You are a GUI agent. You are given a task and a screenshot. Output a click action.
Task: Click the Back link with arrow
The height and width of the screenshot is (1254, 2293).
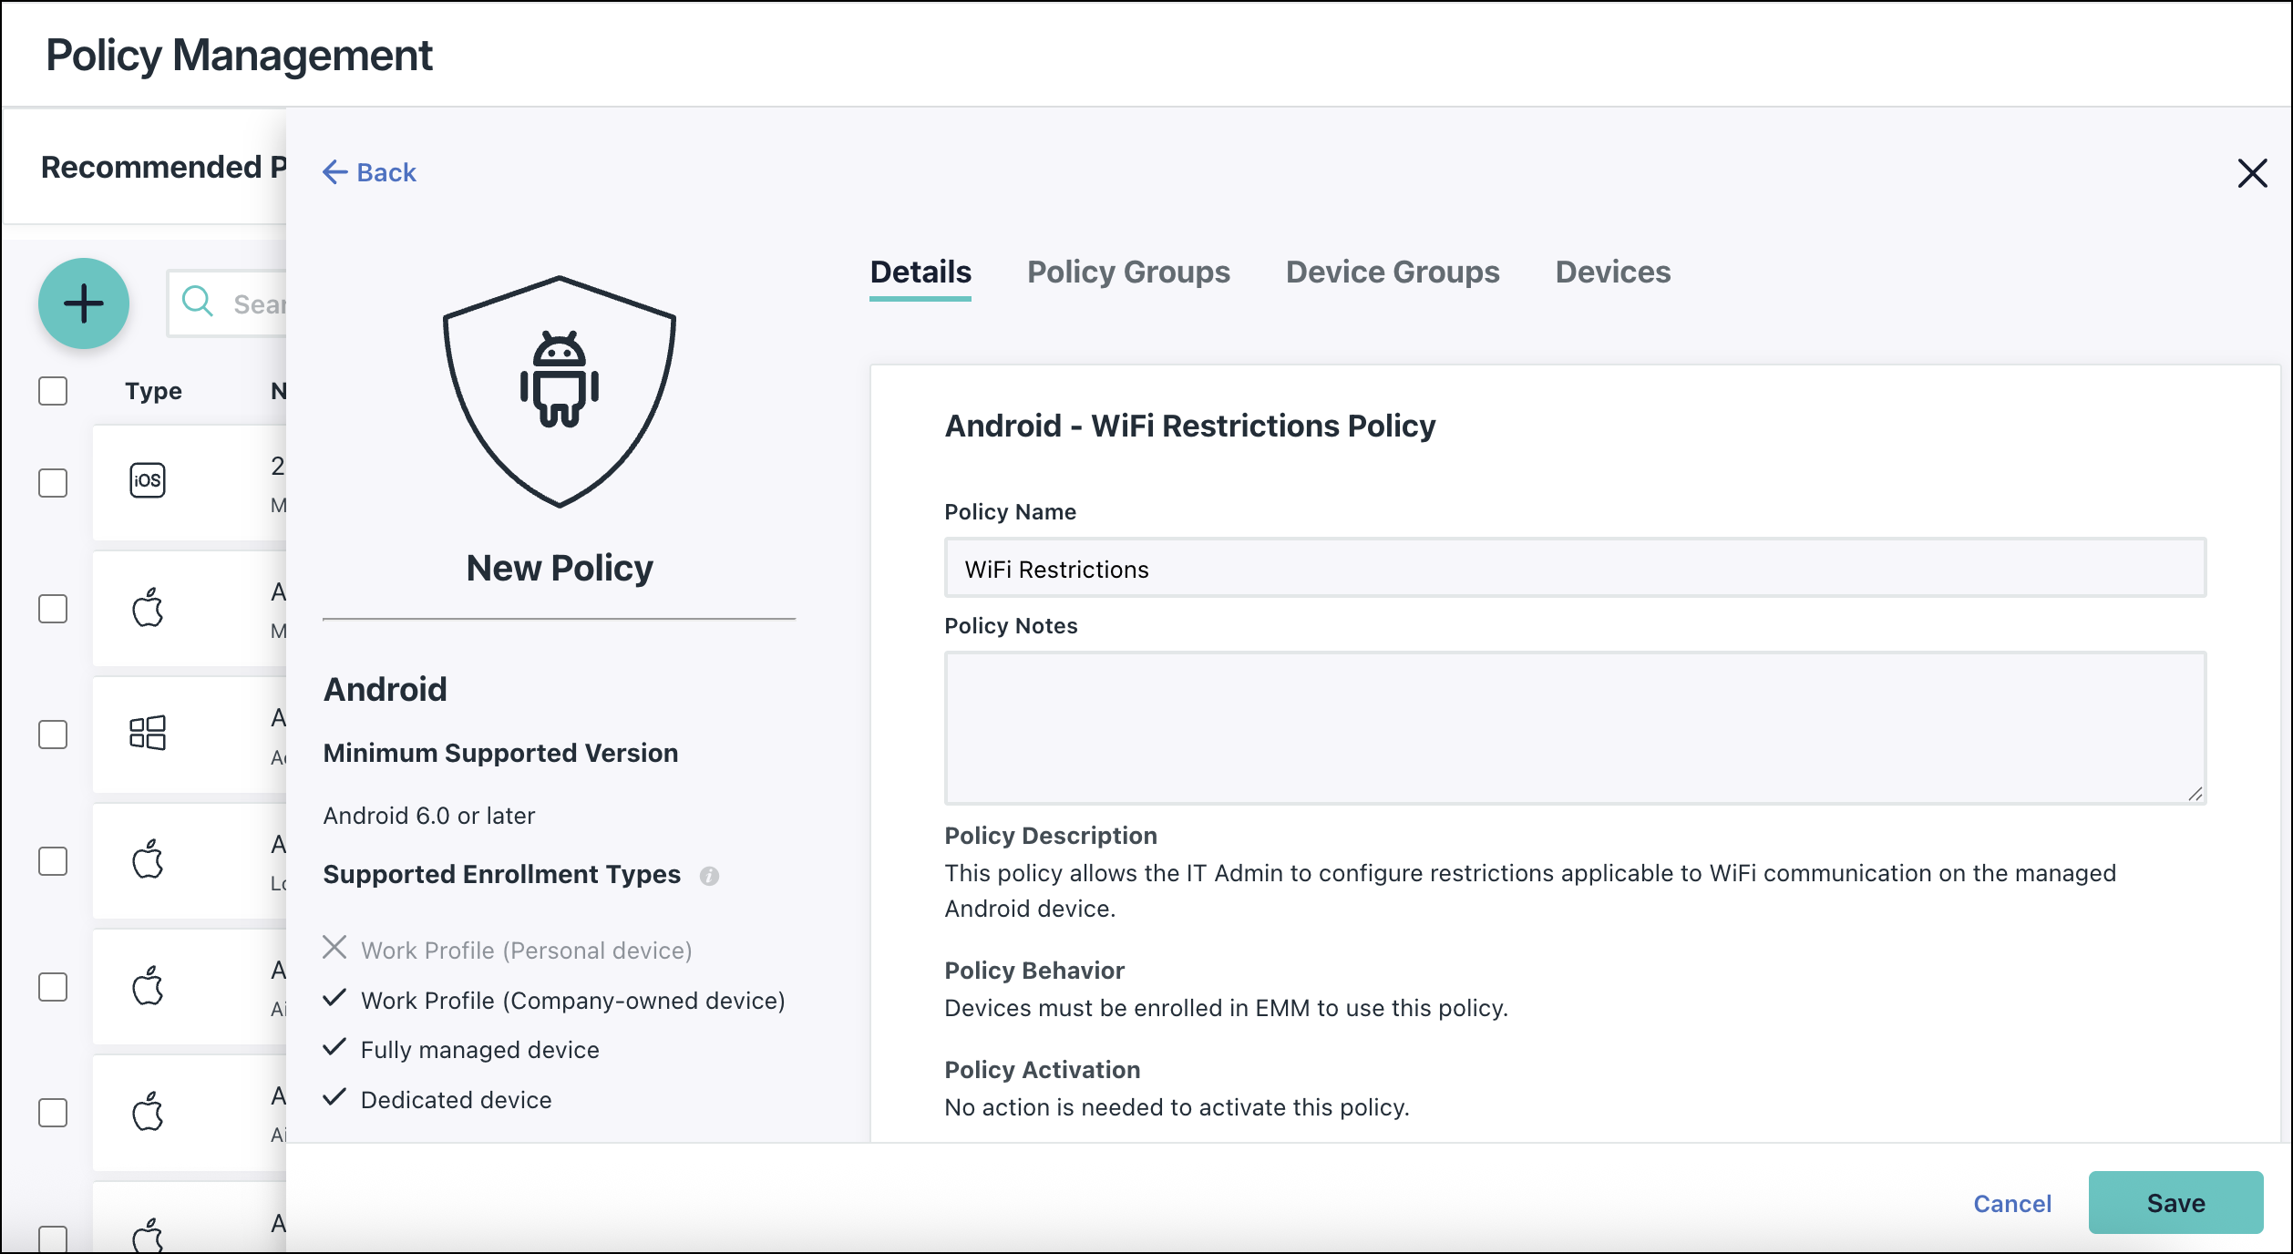368,172
